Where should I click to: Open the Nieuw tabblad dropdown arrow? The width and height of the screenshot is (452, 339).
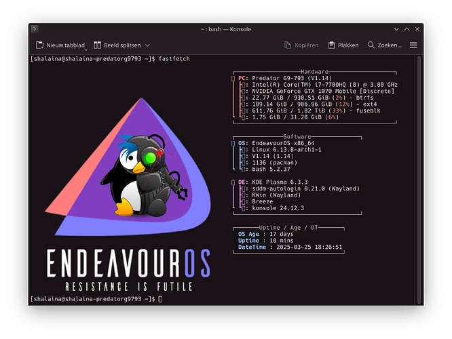pos(86,49)
